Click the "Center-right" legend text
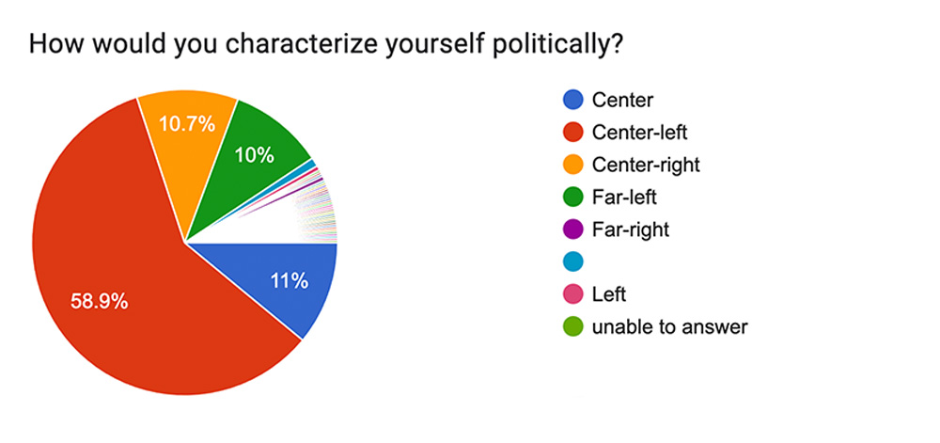This screenshot has height=443, width=940. click(x=646, y=165)
